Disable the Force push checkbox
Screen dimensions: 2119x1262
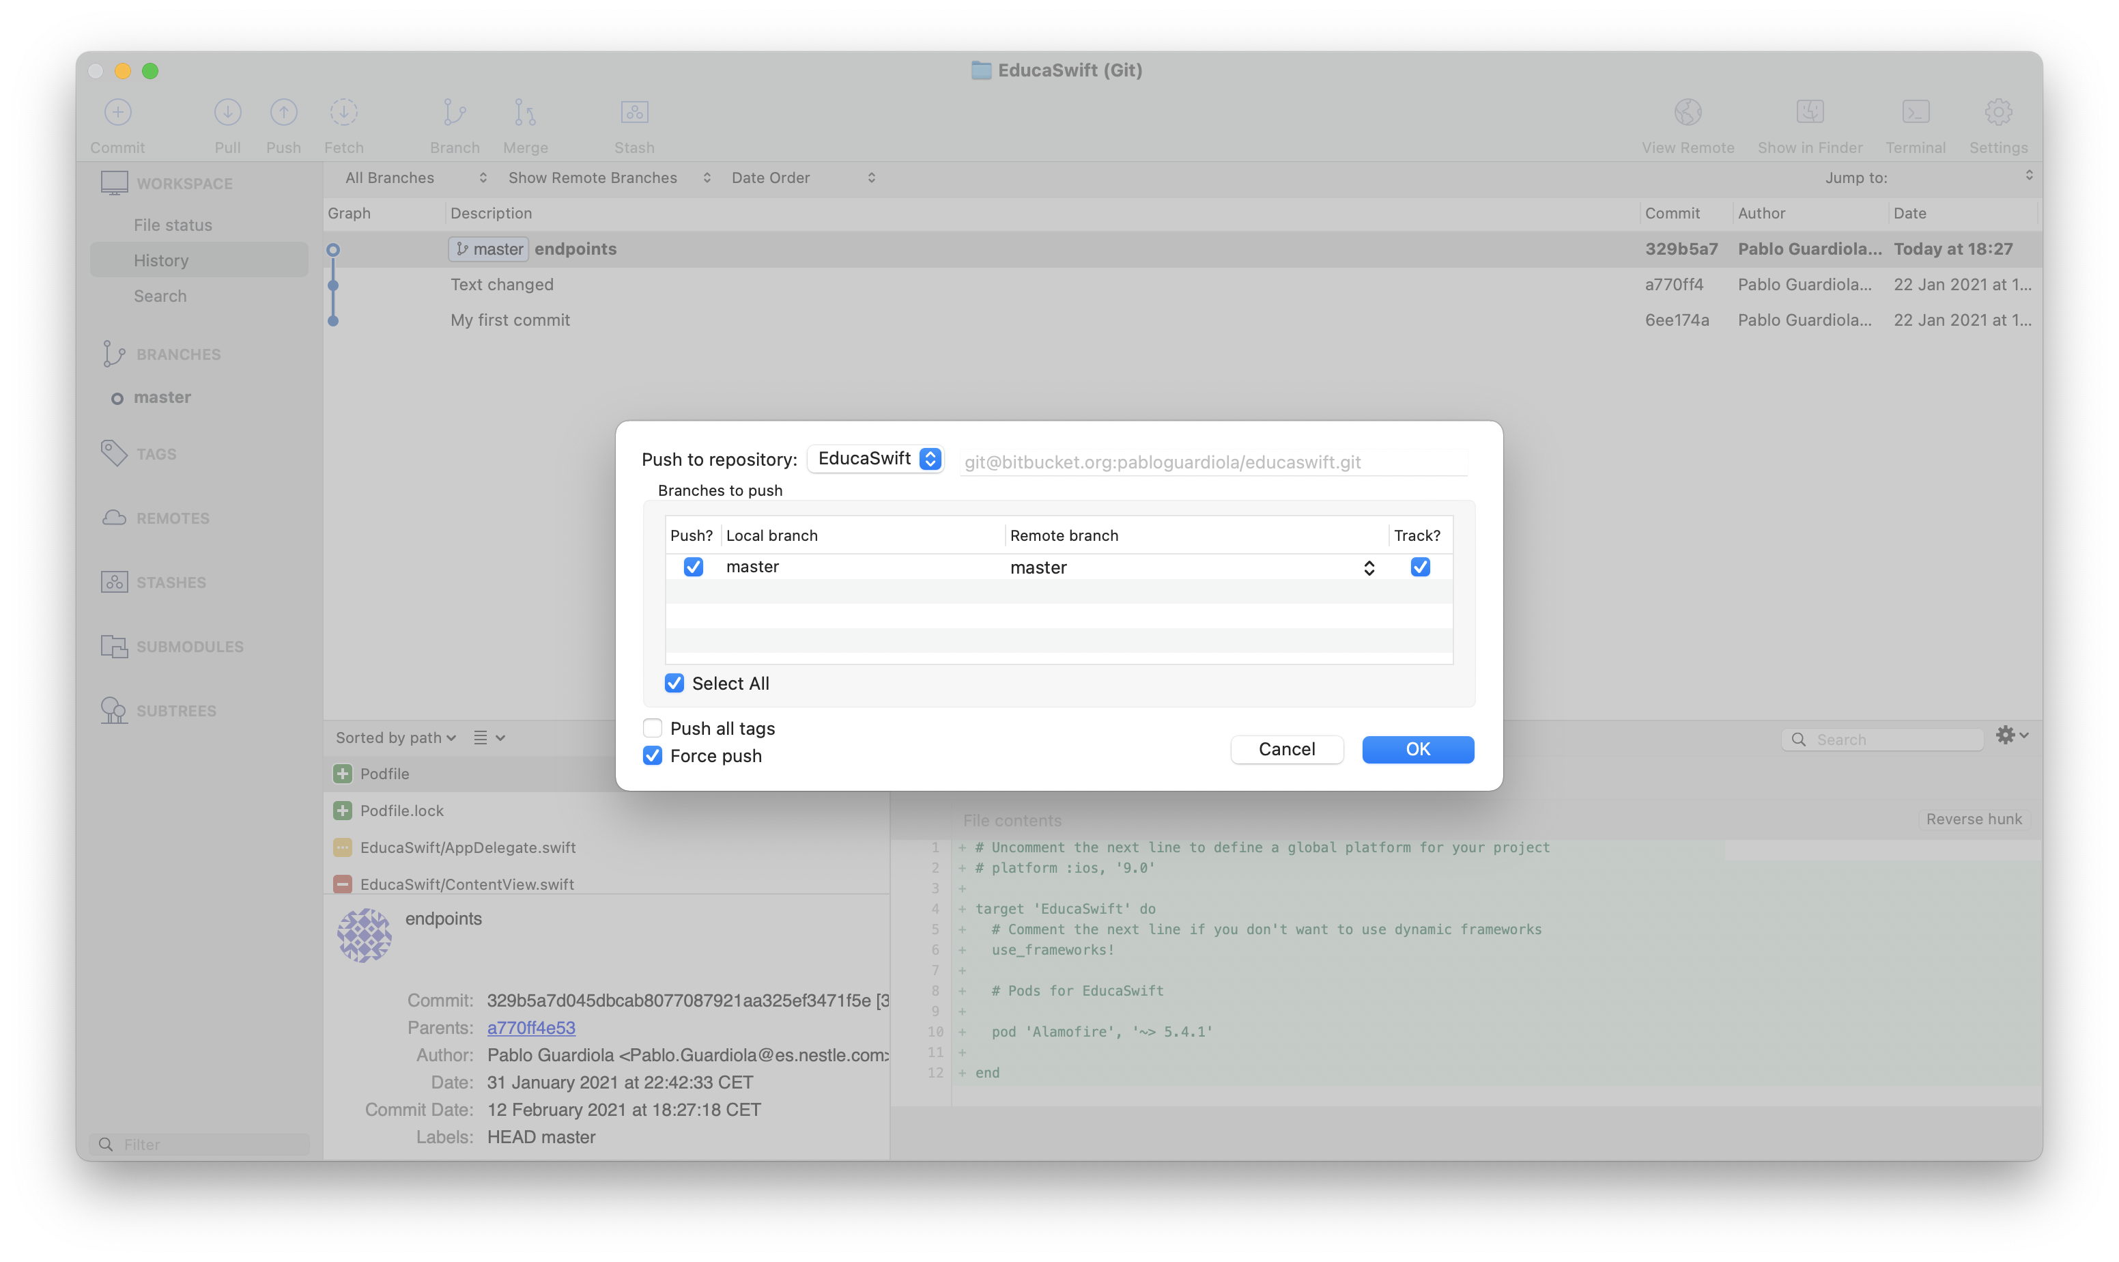pyautogui.click(x=652, y=756)
